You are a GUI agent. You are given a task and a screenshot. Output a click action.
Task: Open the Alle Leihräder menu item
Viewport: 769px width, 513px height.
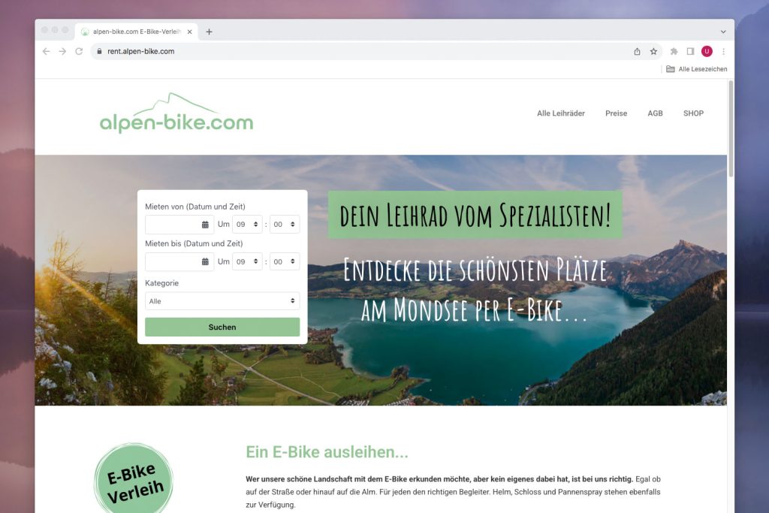coord(560,113)
